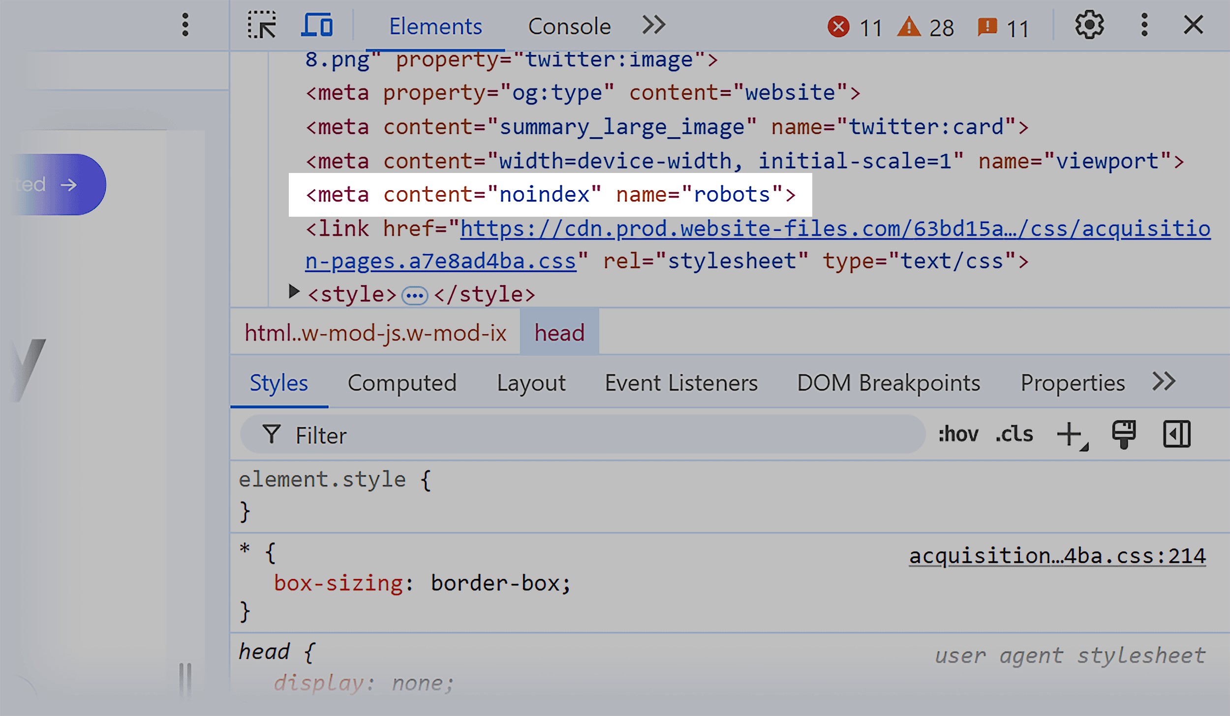The width and height of the screenshot is (1230, 716).
Task: Click the Elements panel tab
Action: [x=435, y=27]
